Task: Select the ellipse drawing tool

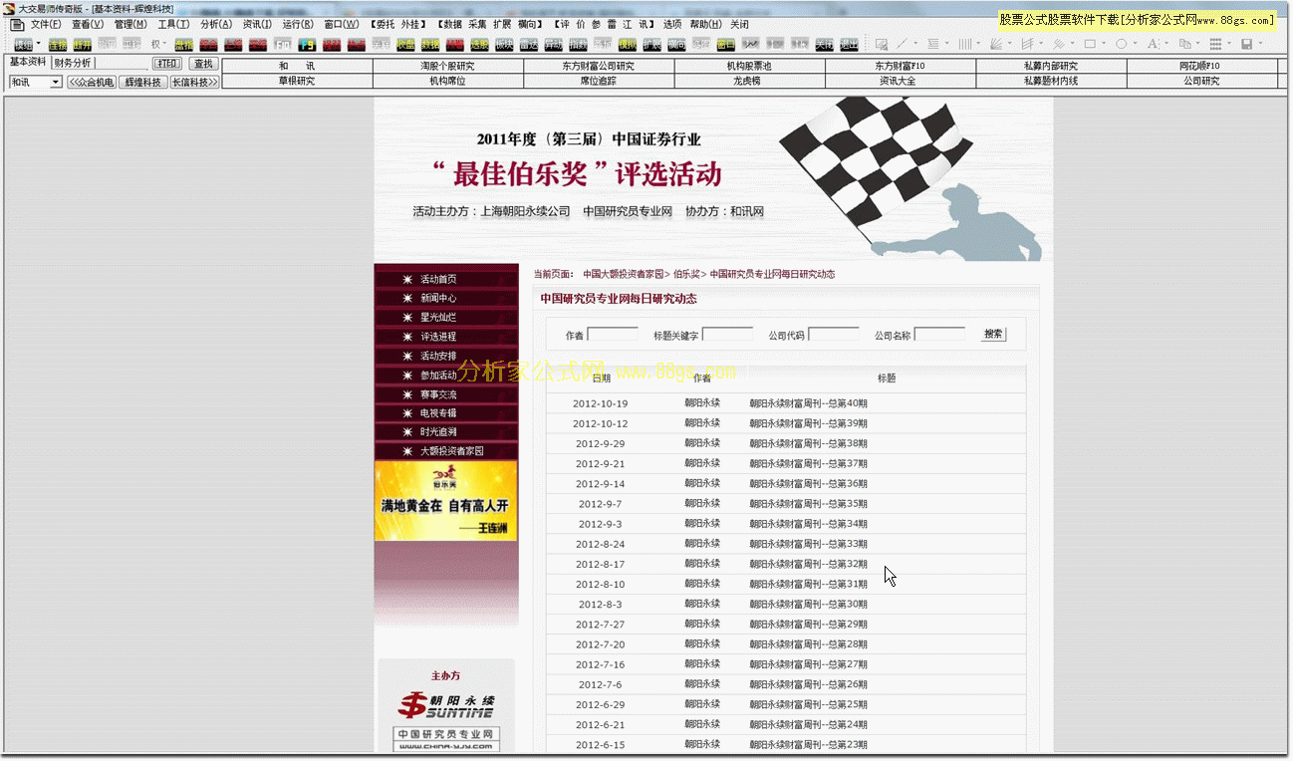Action: 1122,44
